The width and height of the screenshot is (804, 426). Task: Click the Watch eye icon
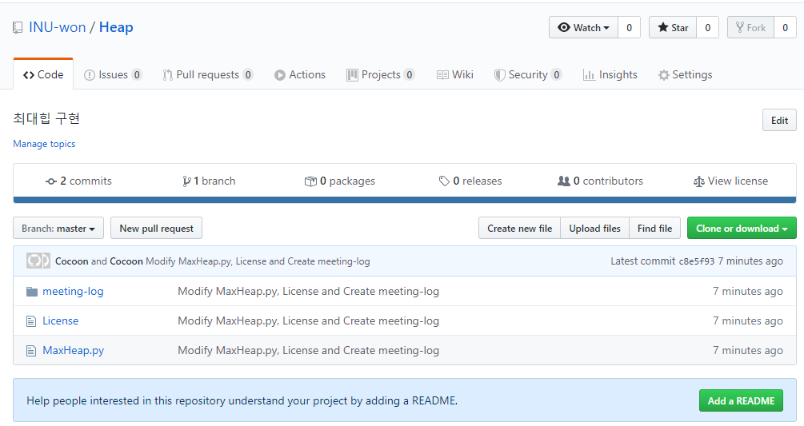click(x=564, y=28)
